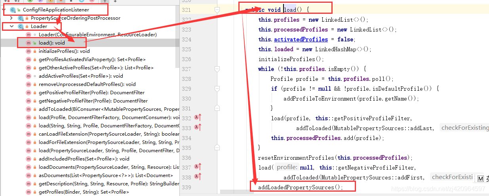Viewport: 489px width, 196px height.
Task: Click the method icon of load(): void
Action: (29, 43)
